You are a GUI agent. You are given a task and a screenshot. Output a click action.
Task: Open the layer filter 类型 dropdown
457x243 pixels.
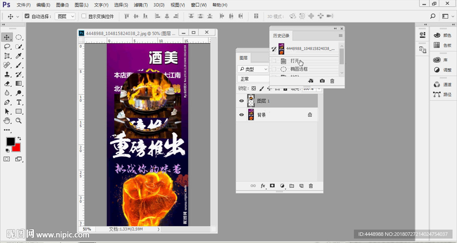[x=253, y=69]
